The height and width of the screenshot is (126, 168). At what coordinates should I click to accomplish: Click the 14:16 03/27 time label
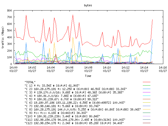coord(163,69)
